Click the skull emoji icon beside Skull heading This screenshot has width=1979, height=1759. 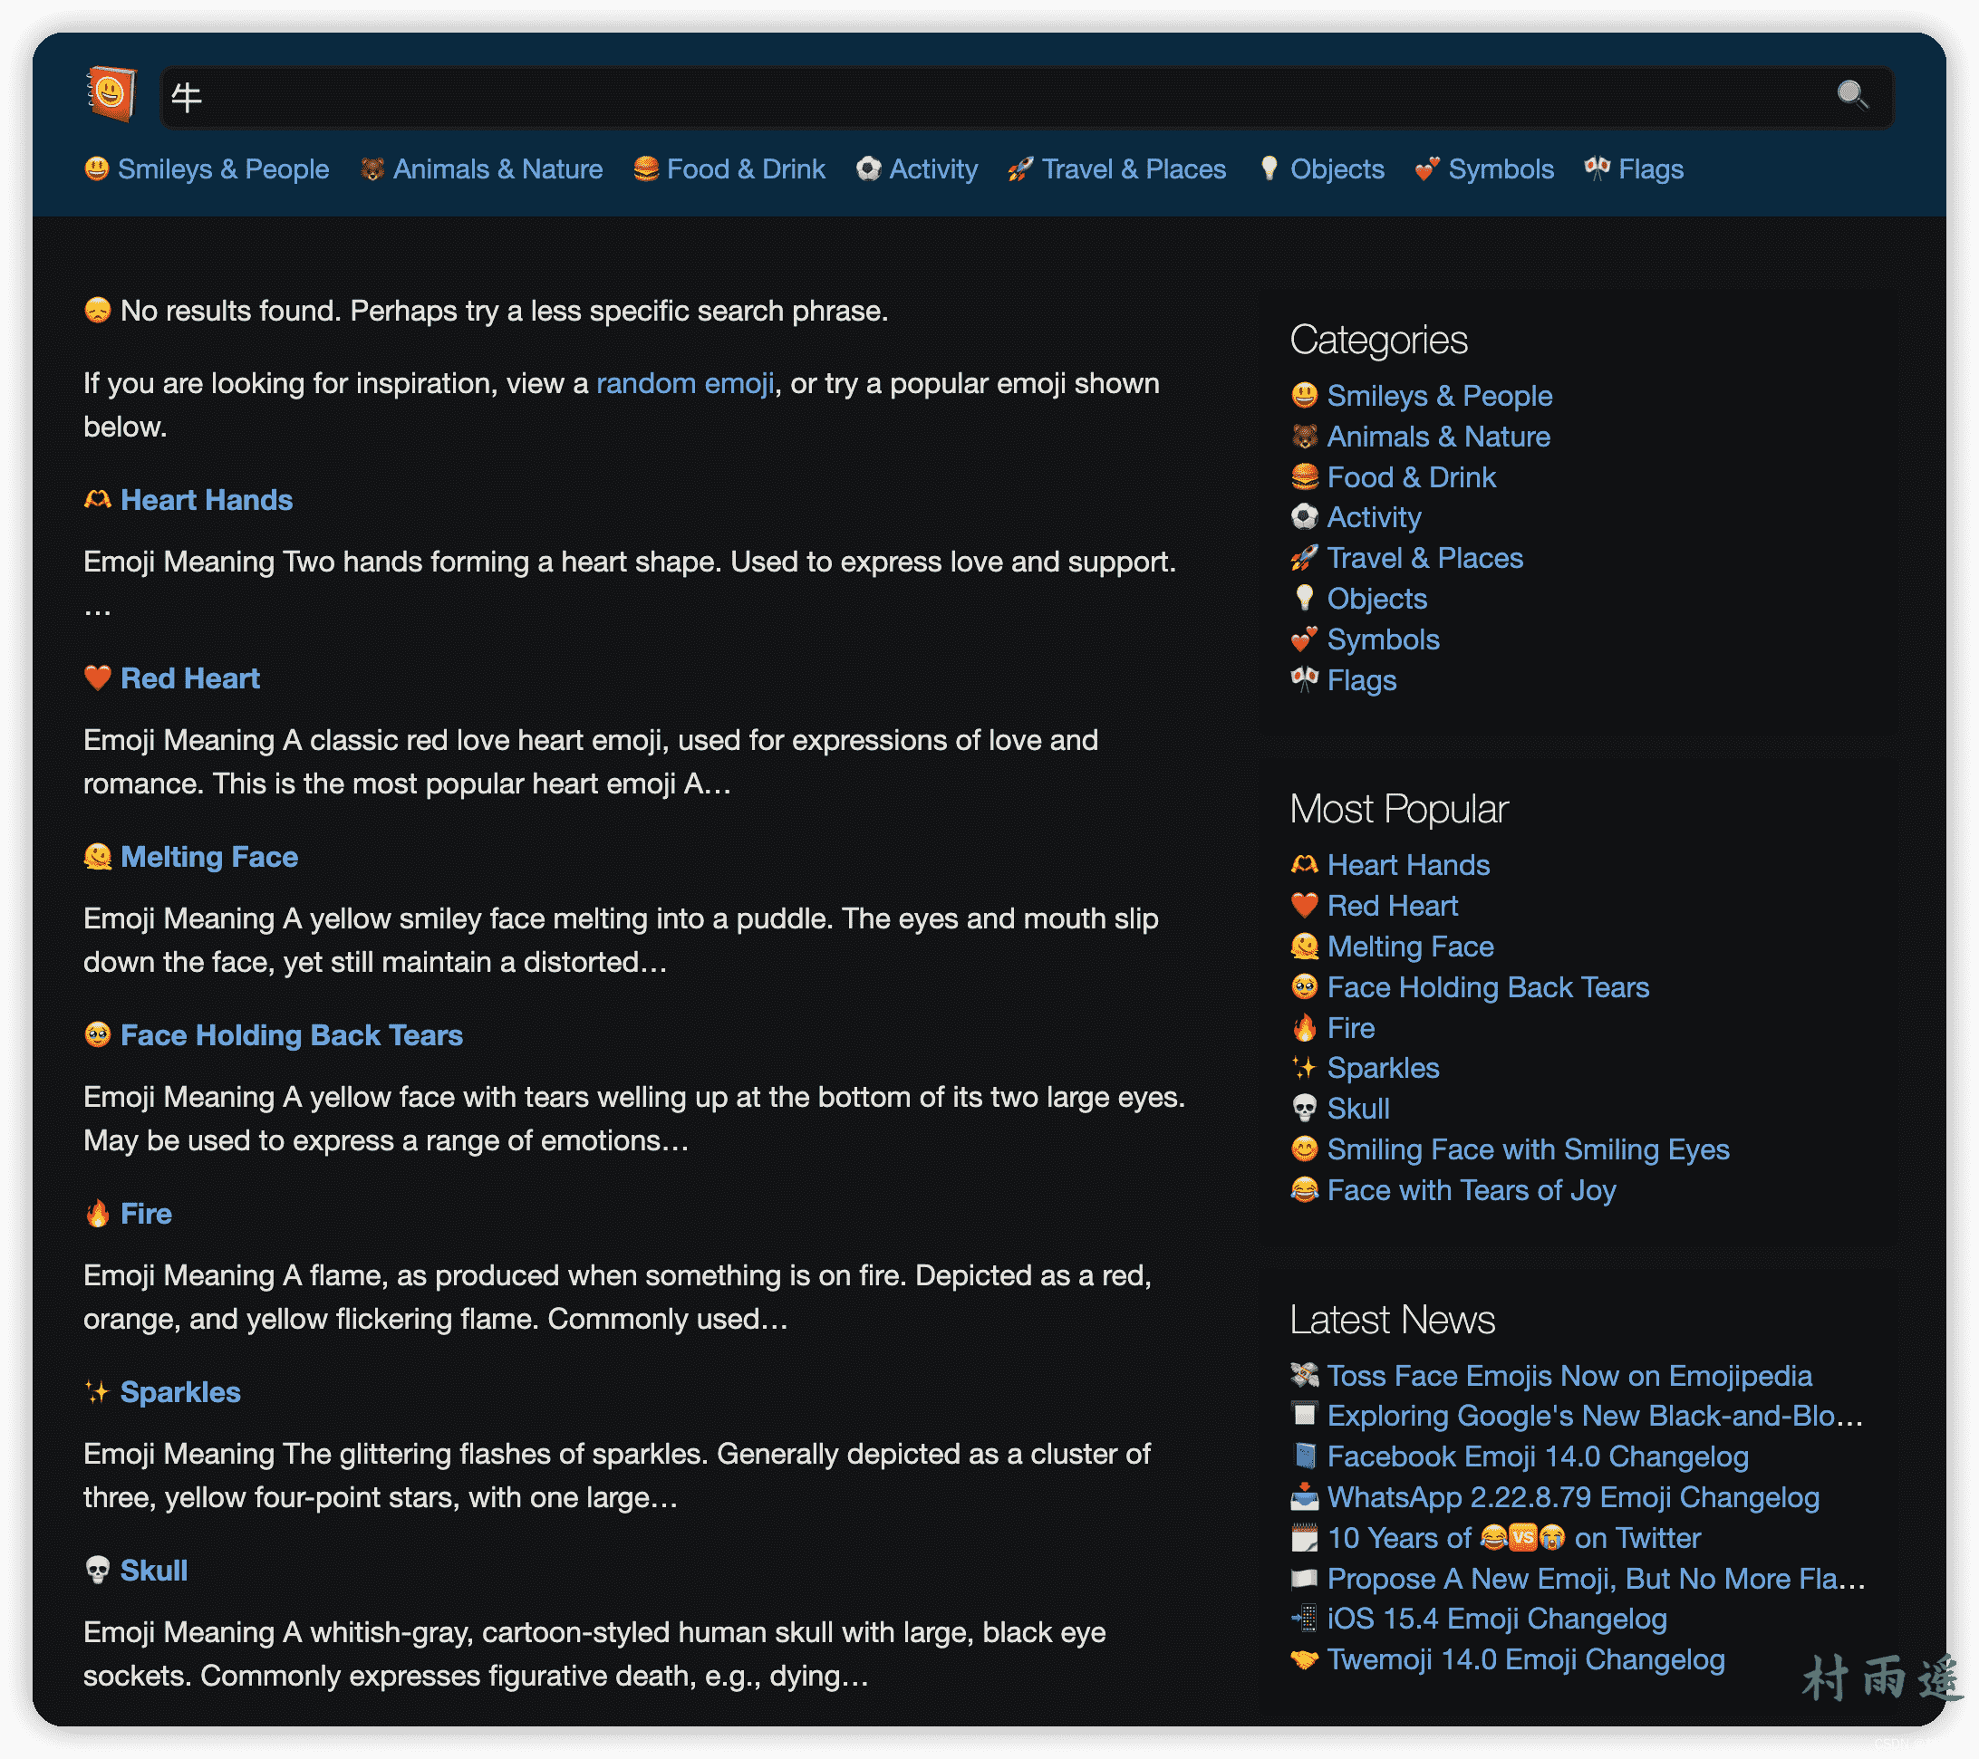click(98, 1570)
